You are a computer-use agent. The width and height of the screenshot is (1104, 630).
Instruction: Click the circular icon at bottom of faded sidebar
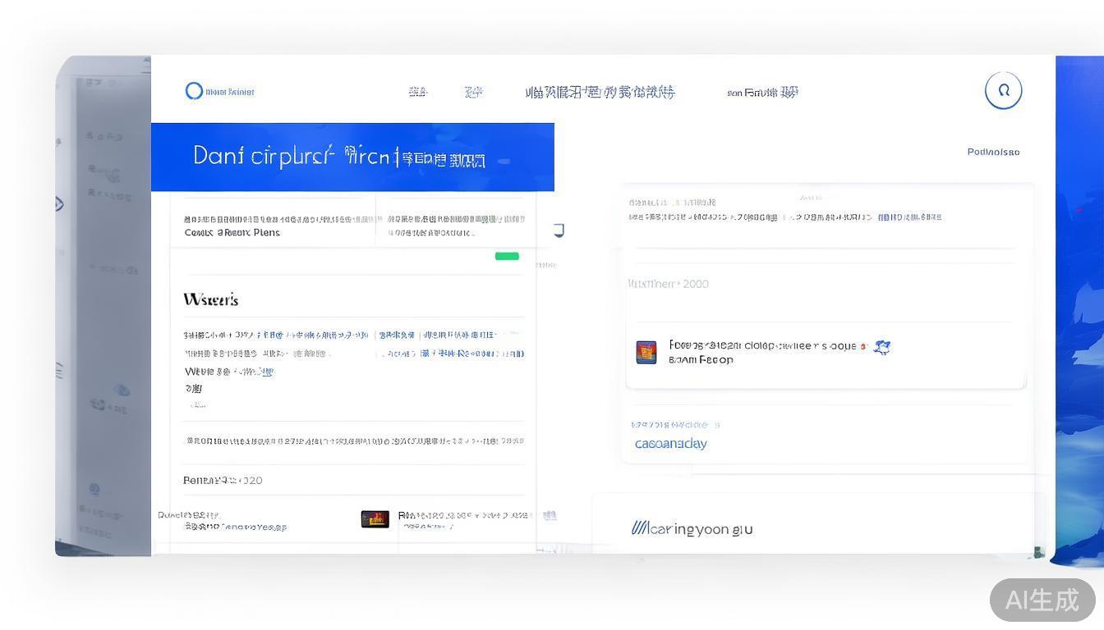point(94,490)
